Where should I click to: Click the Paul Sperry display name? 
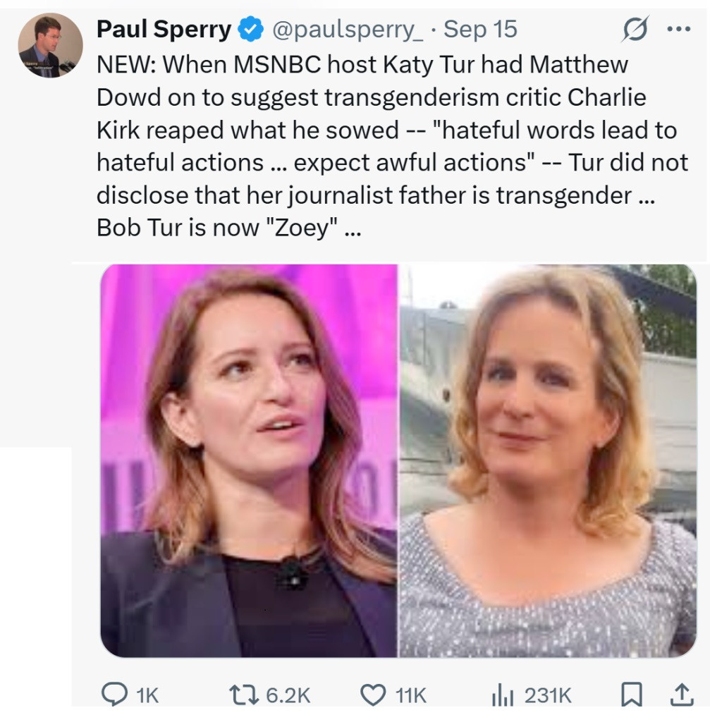click(x=164, y=30)
